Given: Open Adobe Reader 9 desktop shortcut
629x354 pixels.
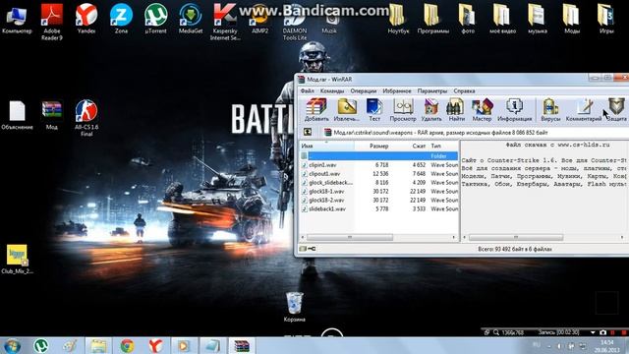Looking at the screenshot, I should pyautogui.click(x=52, y=22).
